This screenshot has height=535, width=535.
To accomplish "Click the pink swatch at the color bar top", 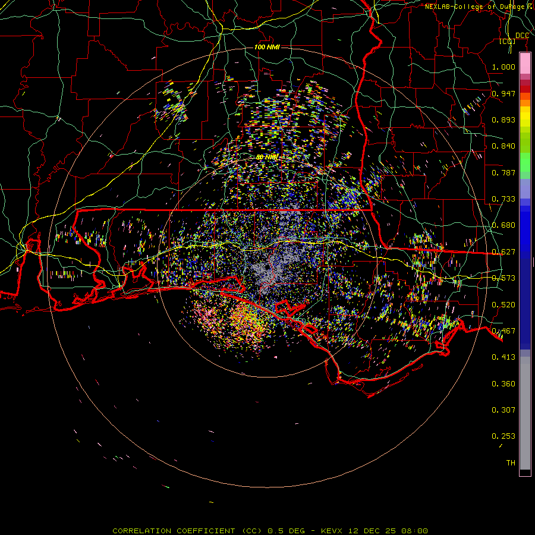I will point(525,63).
